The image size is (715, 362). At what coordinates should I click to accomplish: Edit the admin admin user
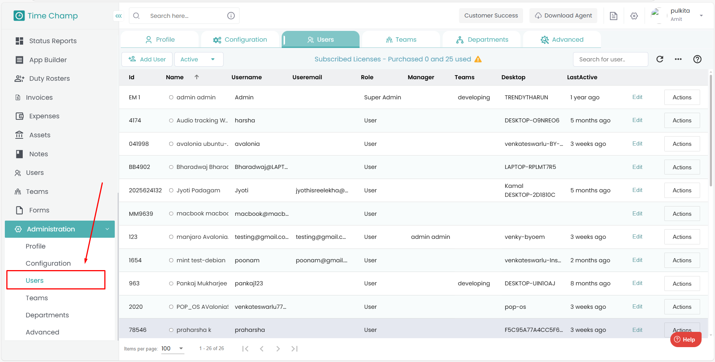[x=637, y=97]
